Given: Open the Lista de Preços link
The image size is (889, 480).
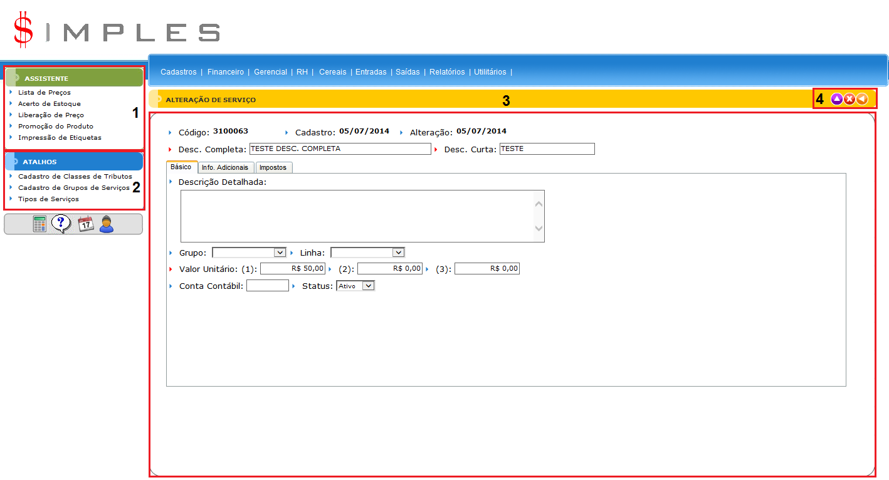Looking at the screenshot, I should (x=45, y=93).
